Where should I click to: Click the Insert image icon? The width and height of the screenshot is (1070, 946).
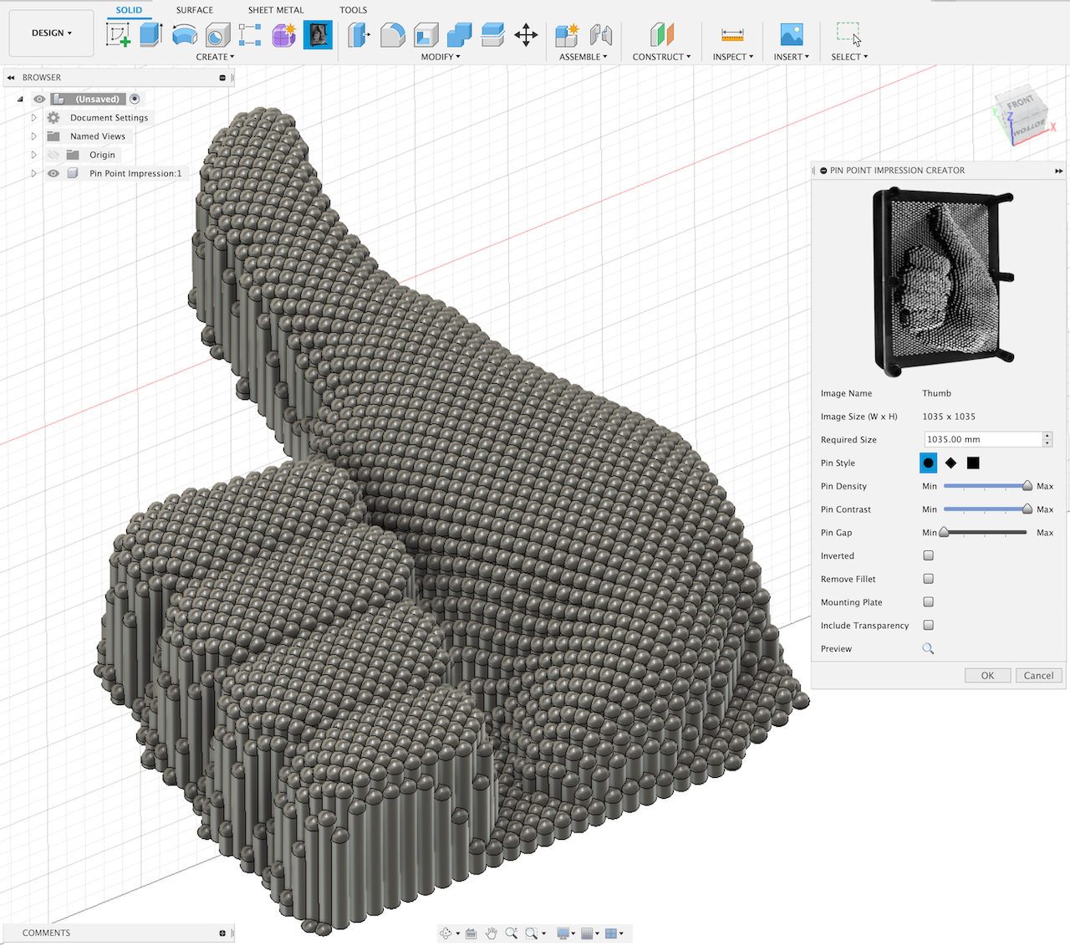pos(791,34)
